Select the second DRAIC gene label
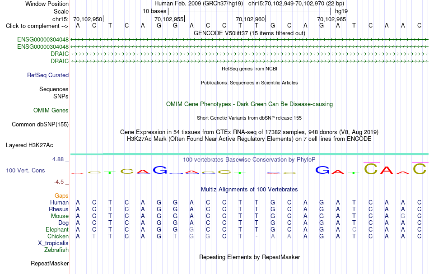The width and height of the screenshot is (429, 274). point(60,61)
